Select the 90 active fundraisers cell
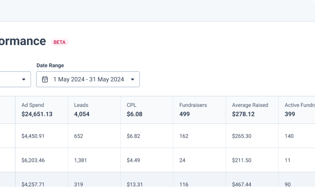Image resolution: width=315 pixels, height=187 pixels. click(x=288, y=184)
